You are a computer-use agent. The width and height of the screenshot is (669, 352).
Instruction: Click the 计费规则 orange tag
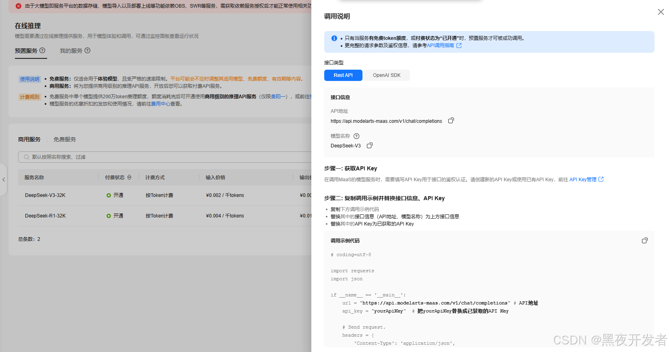[x=30, y=97]
